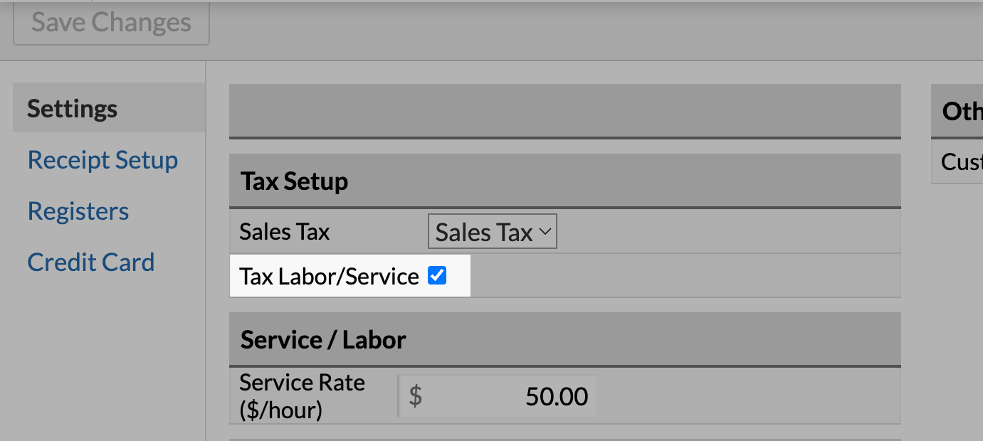Click the Save Changes button
Screen dimensions: 983x441
point(111,23)
